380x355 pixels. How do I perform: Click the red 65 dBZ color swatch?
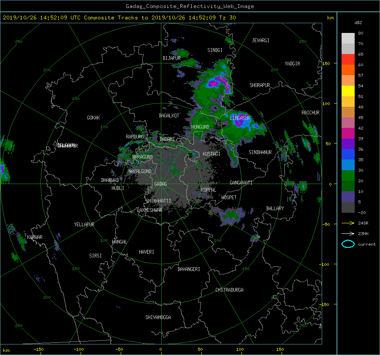(x=348, y=59)
